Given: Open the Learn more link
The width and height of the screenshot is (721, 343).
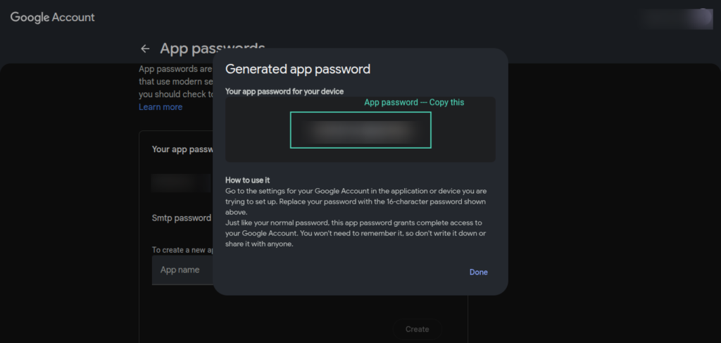Looking at the screenshot, I should click(161, 107).
